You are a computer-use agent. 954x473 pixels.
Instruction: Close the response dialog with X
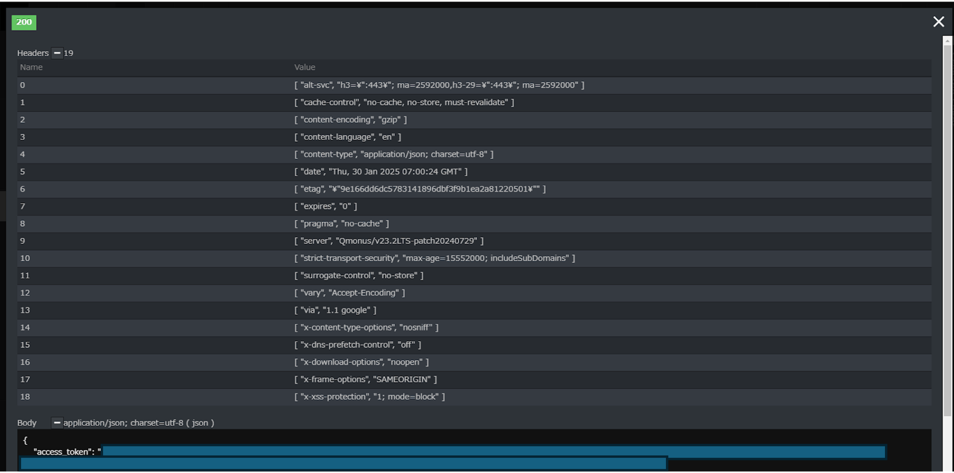[938, 22]
